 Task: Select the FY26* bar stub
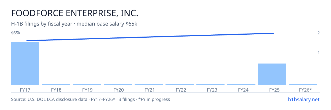[x=303, y=84]
